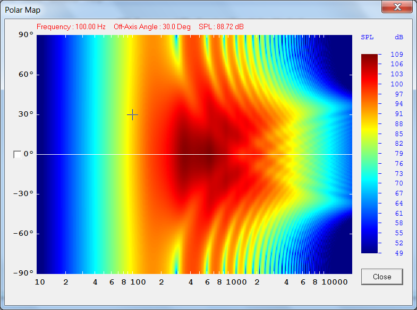417x310 pixels.
Task: Click the SPL color scale bar
Action: coord(369,154)
